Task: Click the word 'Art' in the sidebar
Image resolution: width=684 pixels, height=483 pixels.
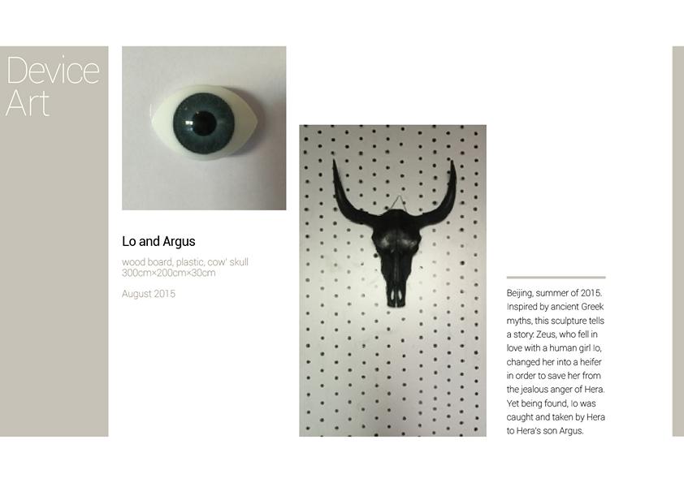Action: [28, 103]
